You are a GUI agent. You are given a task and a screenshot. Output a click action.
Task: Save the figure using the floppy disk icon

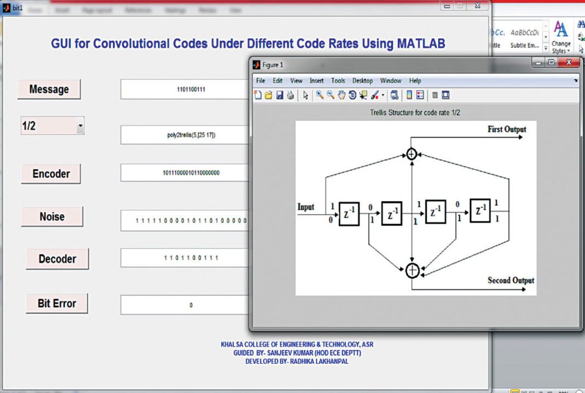(x=279, y=95)
